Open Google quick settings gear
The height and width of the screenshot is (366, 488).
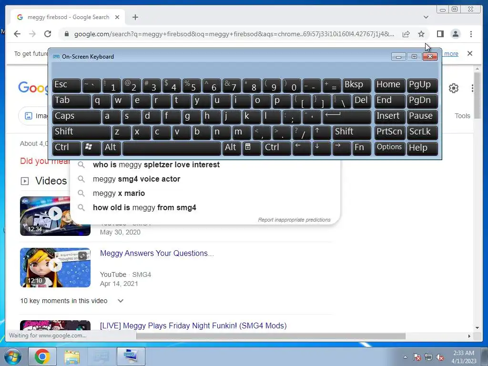(454, 88)
